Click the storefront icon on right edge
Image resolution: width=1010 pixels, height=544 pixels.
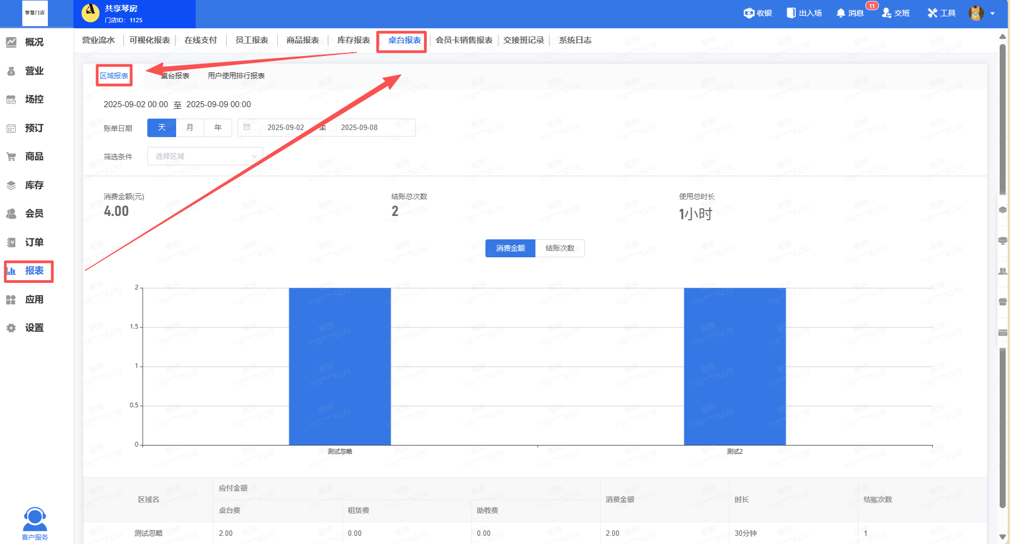click(x=1003, y=301)
